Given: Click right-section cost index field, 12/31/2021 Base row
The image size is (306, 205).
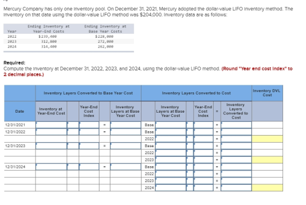Looking at the screenshot, I should click(x=203, y=125).
